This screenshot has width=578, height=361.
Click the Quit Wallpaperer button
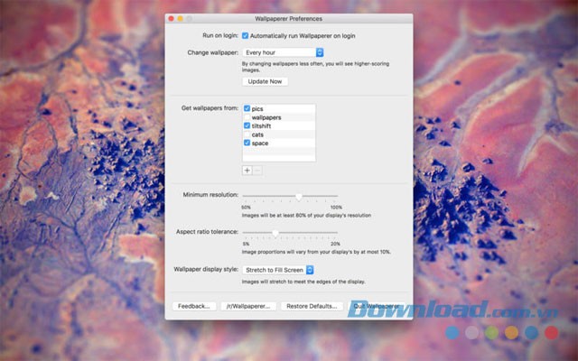(378, 306)
